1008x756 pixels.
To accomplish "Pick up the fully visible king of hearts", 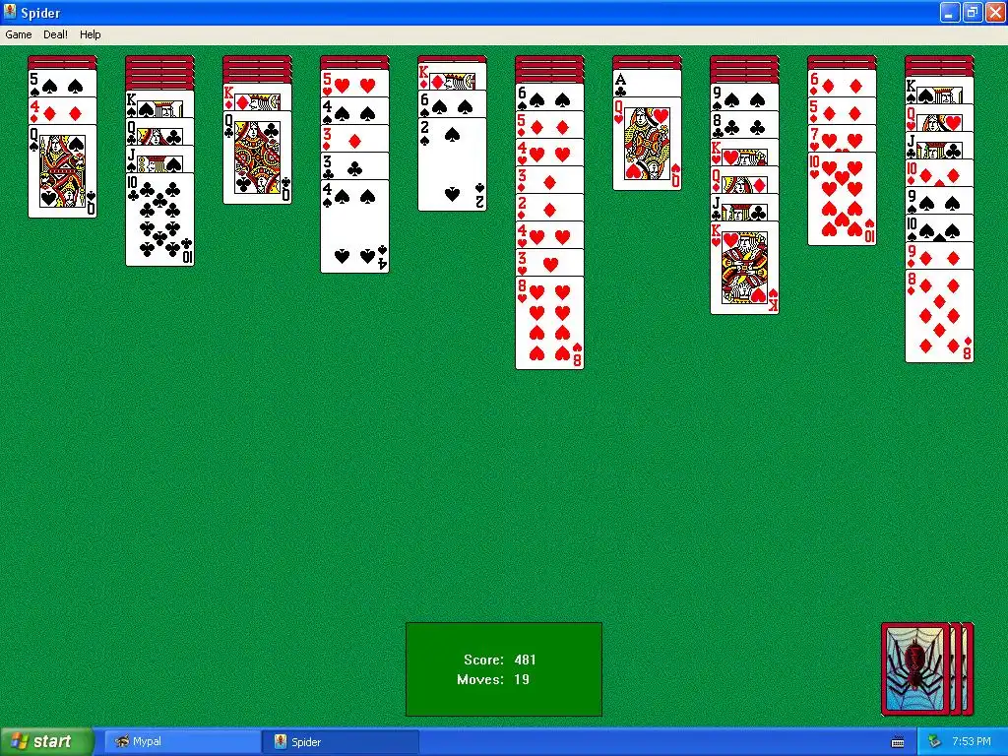I will (x=744, y=268).
